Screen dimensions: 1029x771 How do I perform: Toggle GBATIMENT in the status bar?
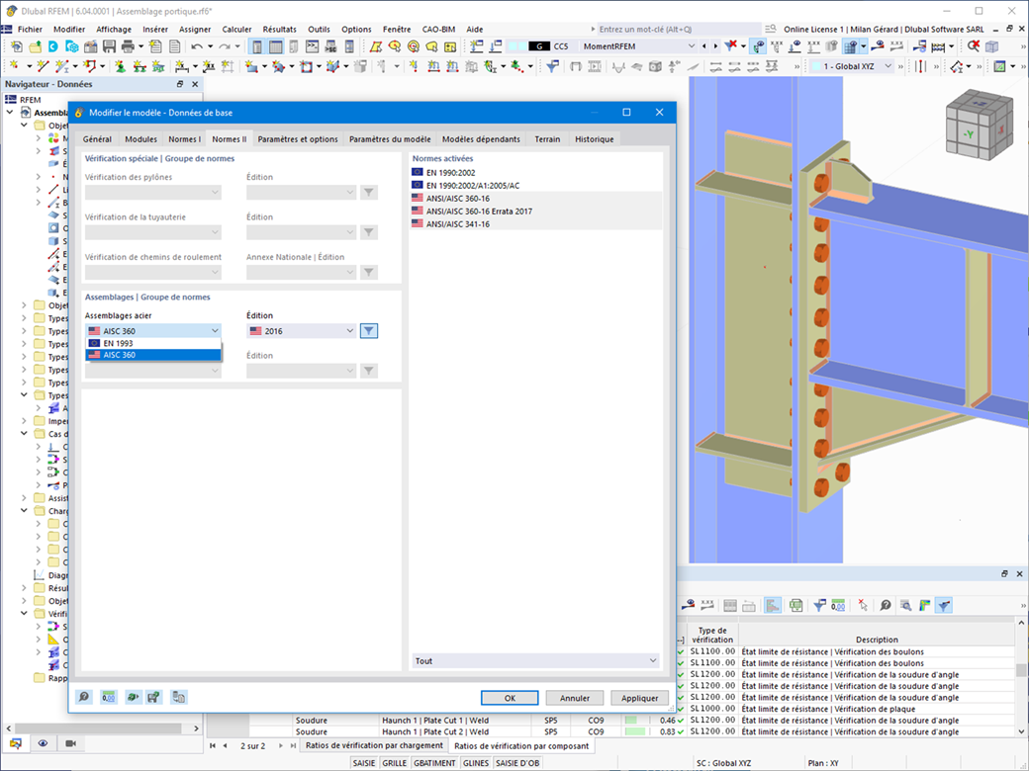click(x=434, y=763)
